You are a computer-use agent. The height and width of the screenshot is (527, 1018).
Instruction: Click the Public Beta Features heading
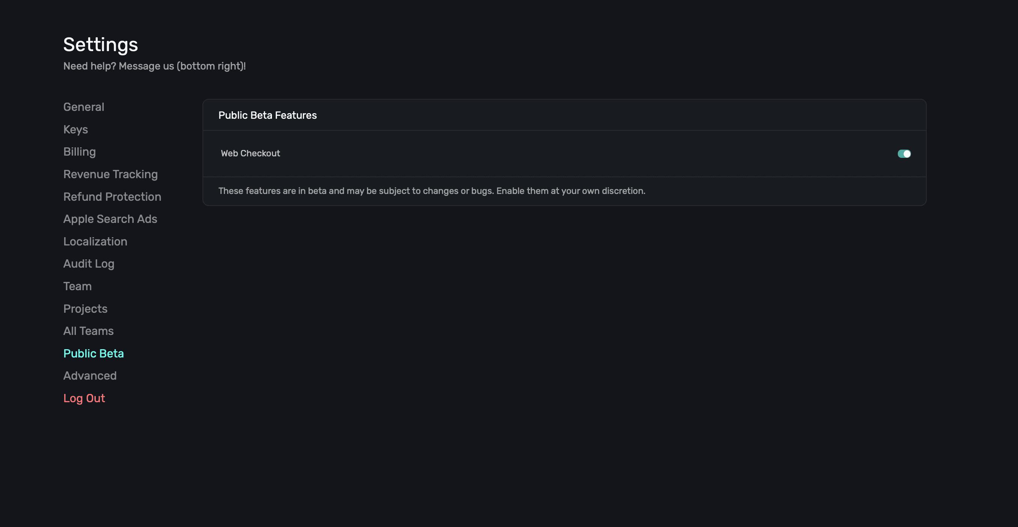point(267,115)
